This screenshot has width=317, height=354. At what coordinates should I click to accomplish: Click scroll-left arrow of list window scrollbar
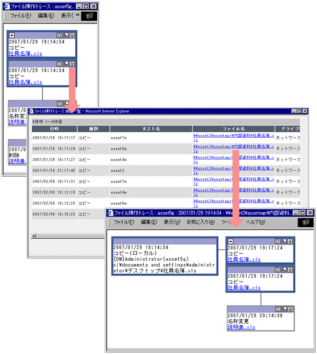tap(34, 236)
